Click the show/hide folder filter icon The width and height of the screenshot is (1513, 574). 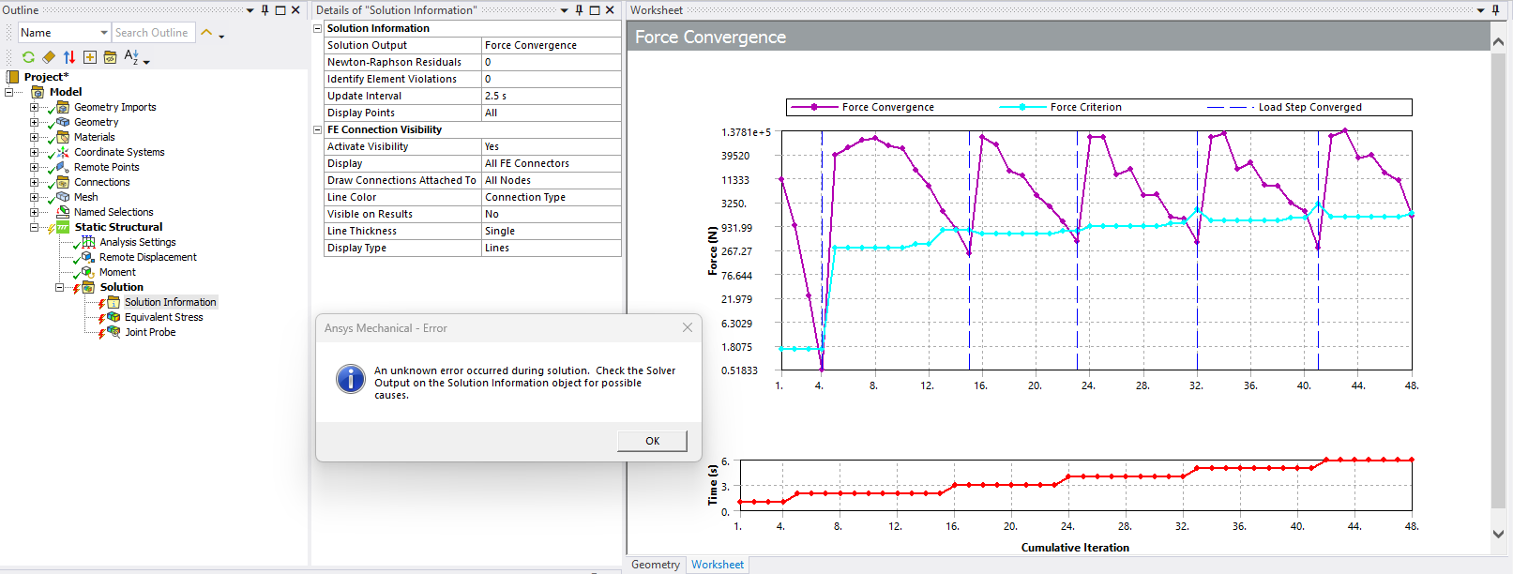coord(110,57)
